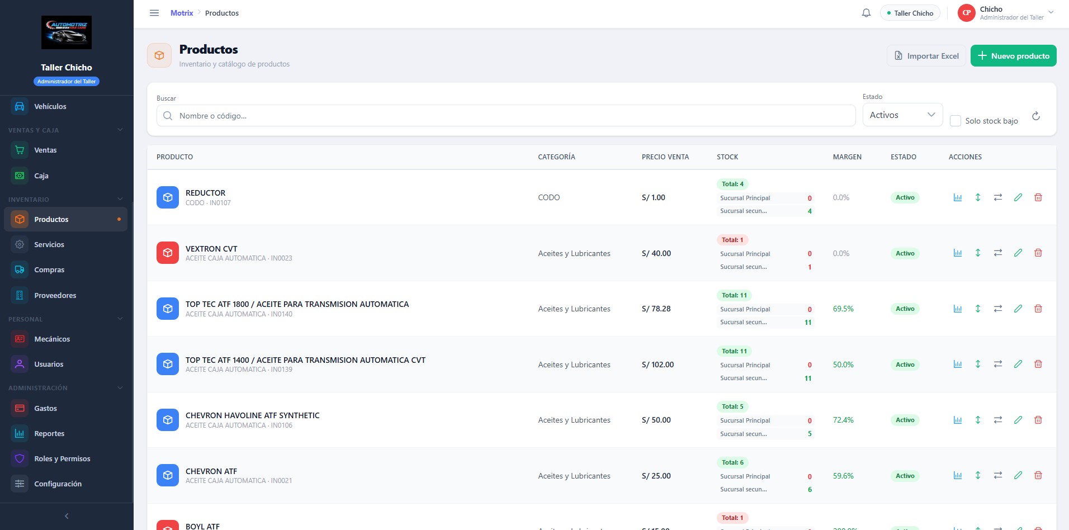
Task: Open the Taller Chicho branch selector pill
Action: pyautogui.click(x=910, y=13)
